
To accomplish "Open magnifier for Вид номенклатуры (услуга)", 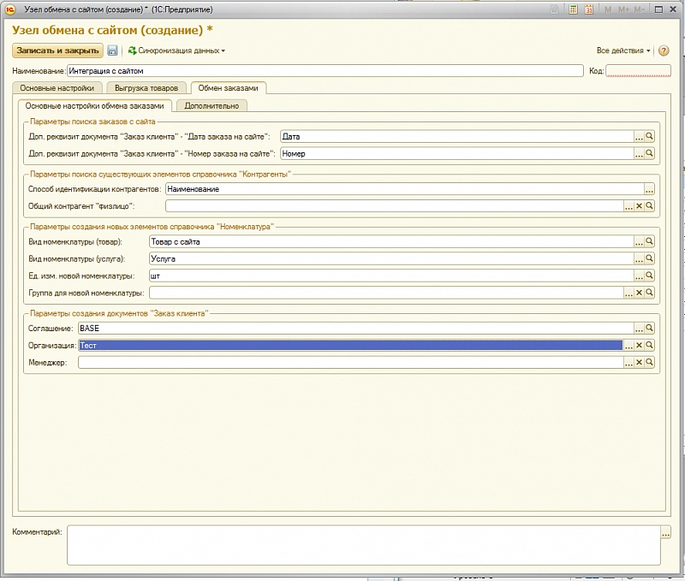I will (650, 258).
